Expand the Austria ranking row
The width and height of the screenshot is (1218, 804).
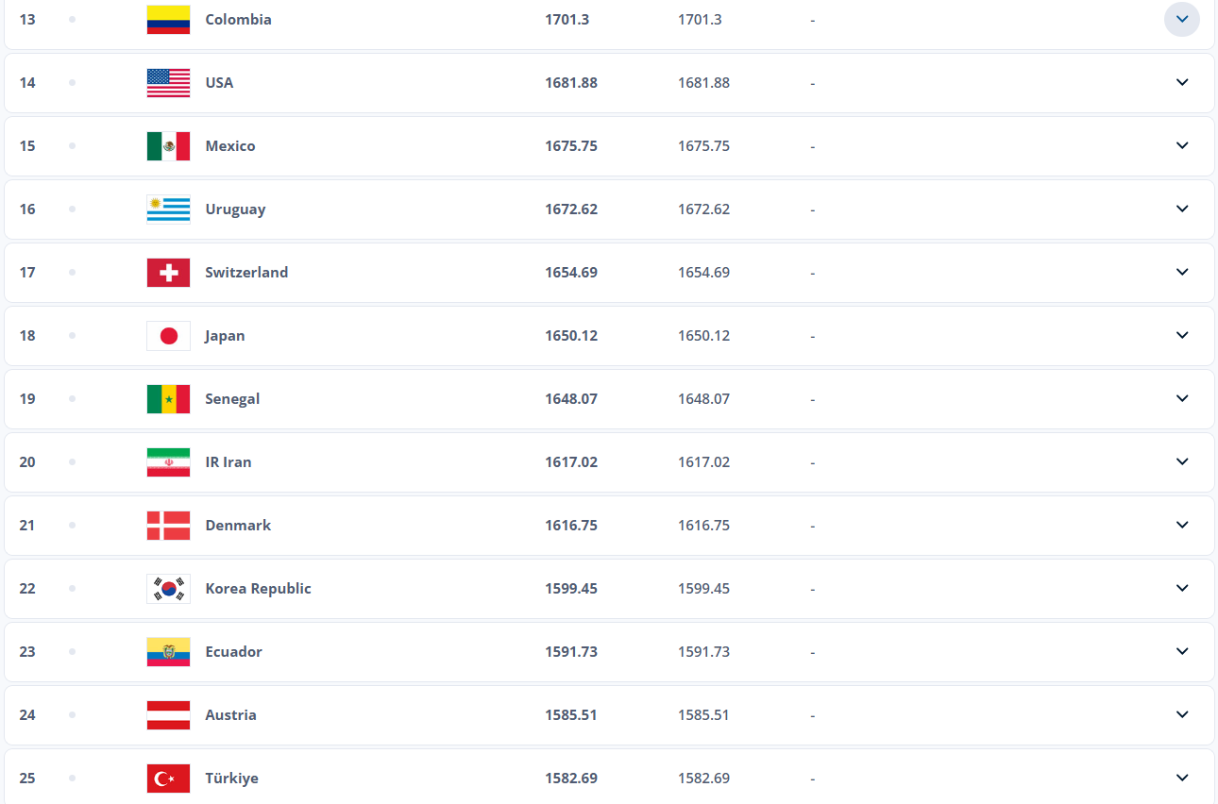tap(1181, 714)
